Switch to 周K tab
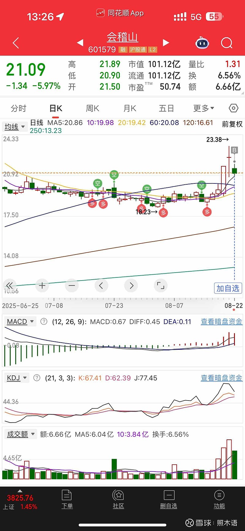The height and width of the screenshot is (531, 245). 92,108
